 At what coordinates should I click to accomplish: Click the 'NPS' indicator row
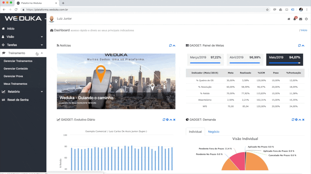pyautogui.click(x=245, y=106)
